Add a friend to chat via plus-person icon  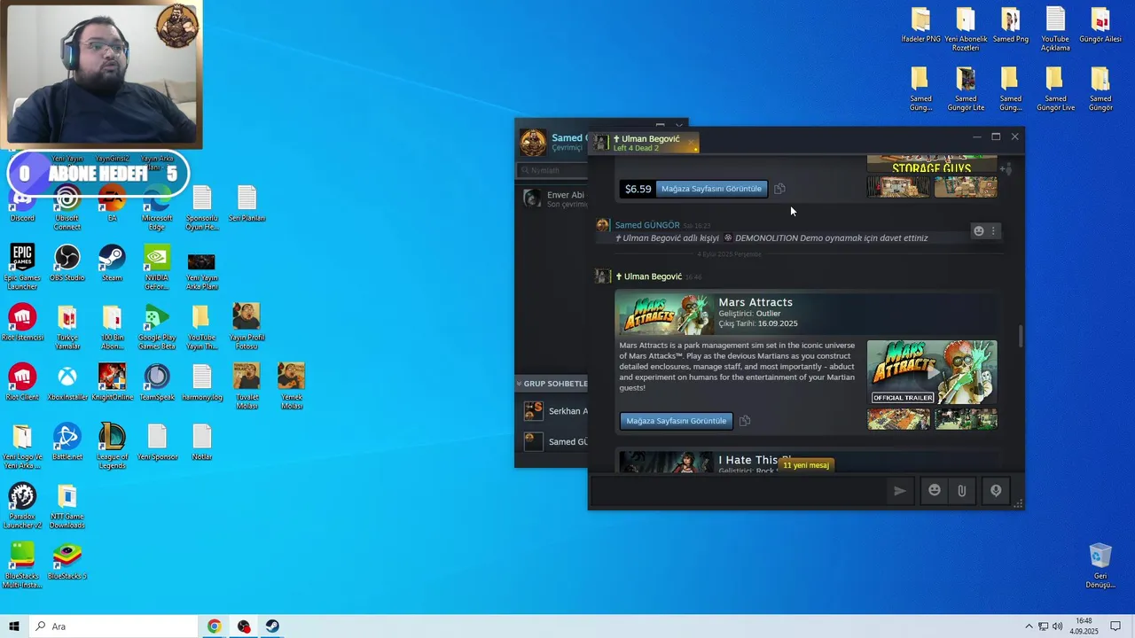1006,168
